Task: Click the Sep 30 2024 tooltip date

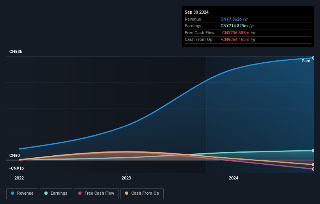Action: pyautogui.click(x=196, y=12)
